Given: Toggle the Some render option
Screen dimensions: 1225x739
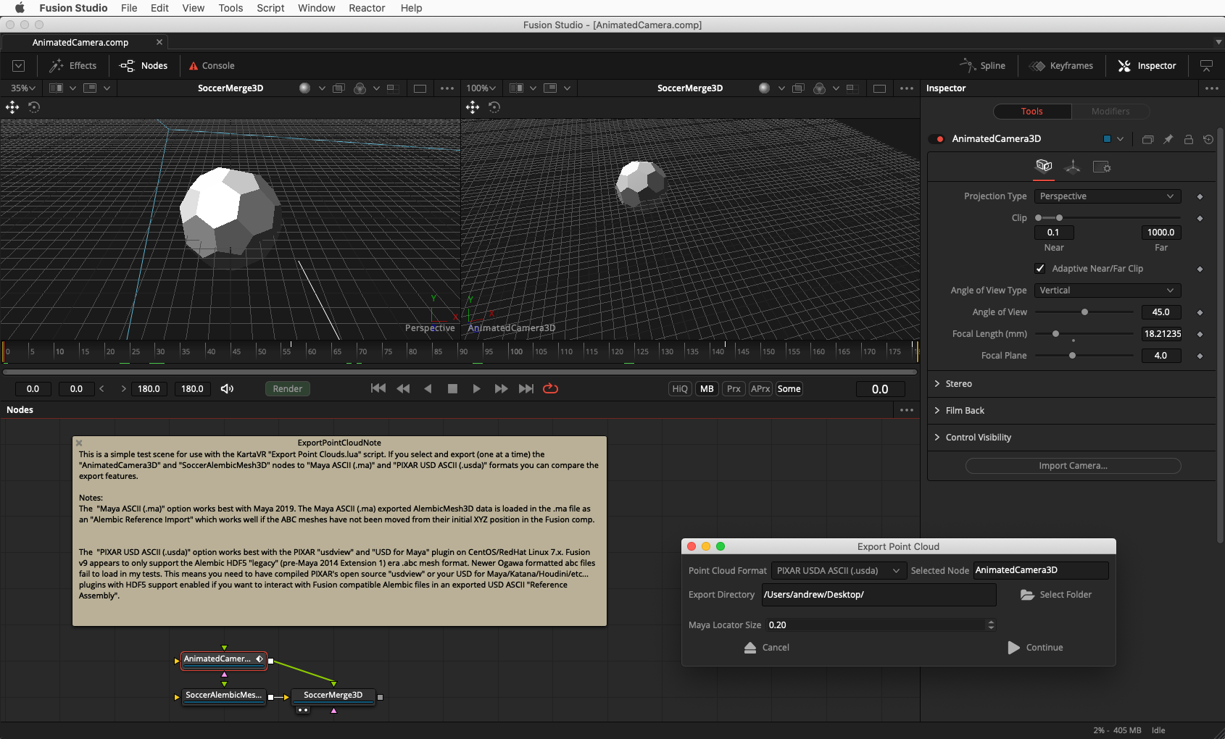Looking at the screenshot, I should tap(789, 389).
